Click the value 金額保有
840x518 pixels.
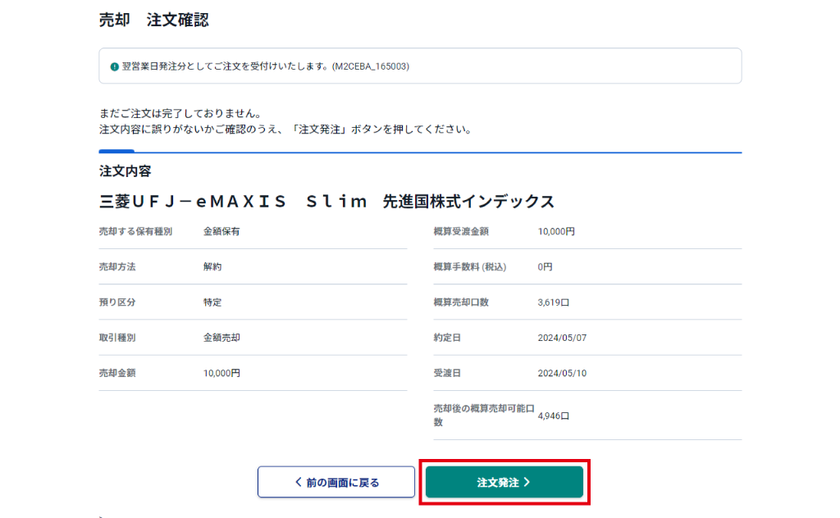(221, 232)
